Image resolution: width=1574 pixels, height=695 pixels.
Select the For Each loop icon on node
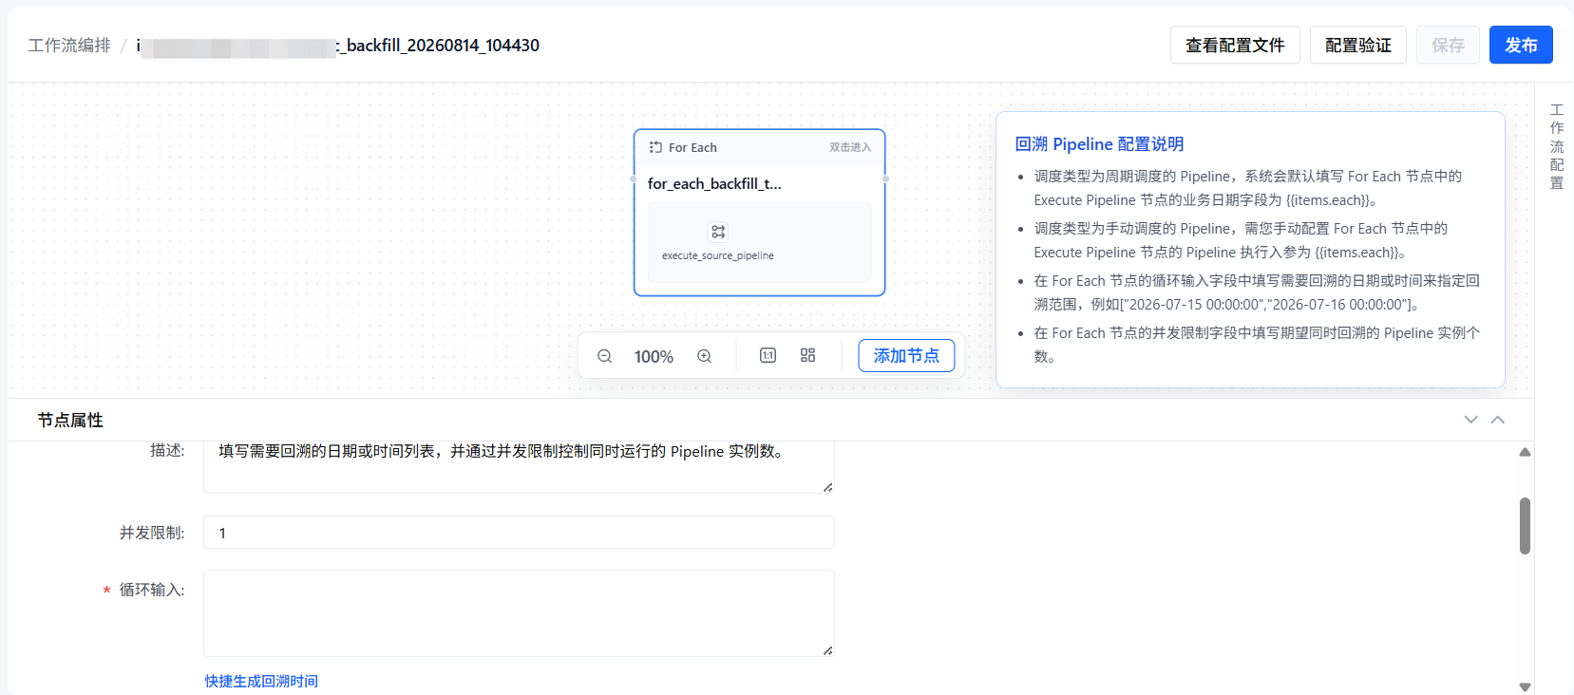click(x=655, y=147)
